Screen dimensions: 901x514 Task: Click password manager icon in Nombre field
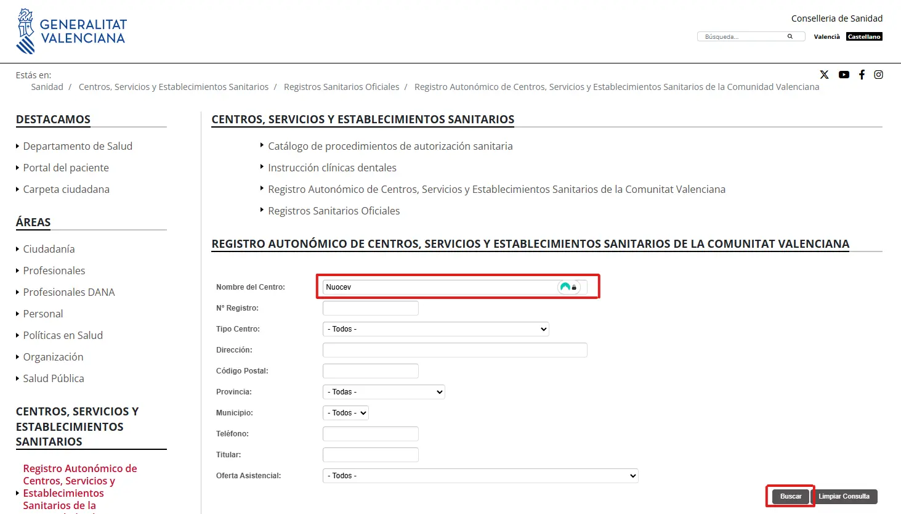[x=568, y=287]
